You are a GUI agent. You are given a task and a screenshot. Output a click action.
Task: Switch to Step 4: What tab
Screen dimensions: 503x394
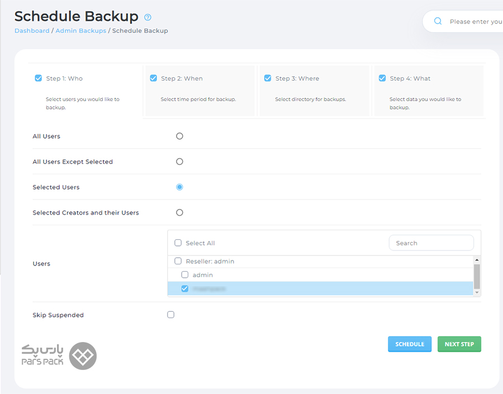[429, 91]
